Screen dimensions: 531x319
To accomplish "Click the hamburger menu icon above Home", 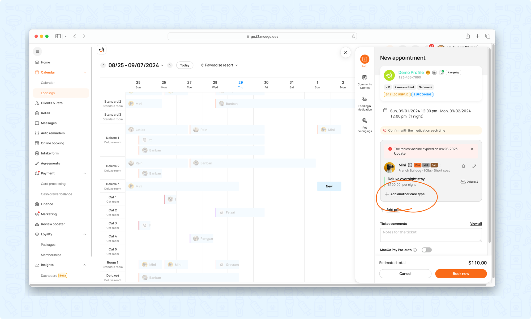I will 37,52.
